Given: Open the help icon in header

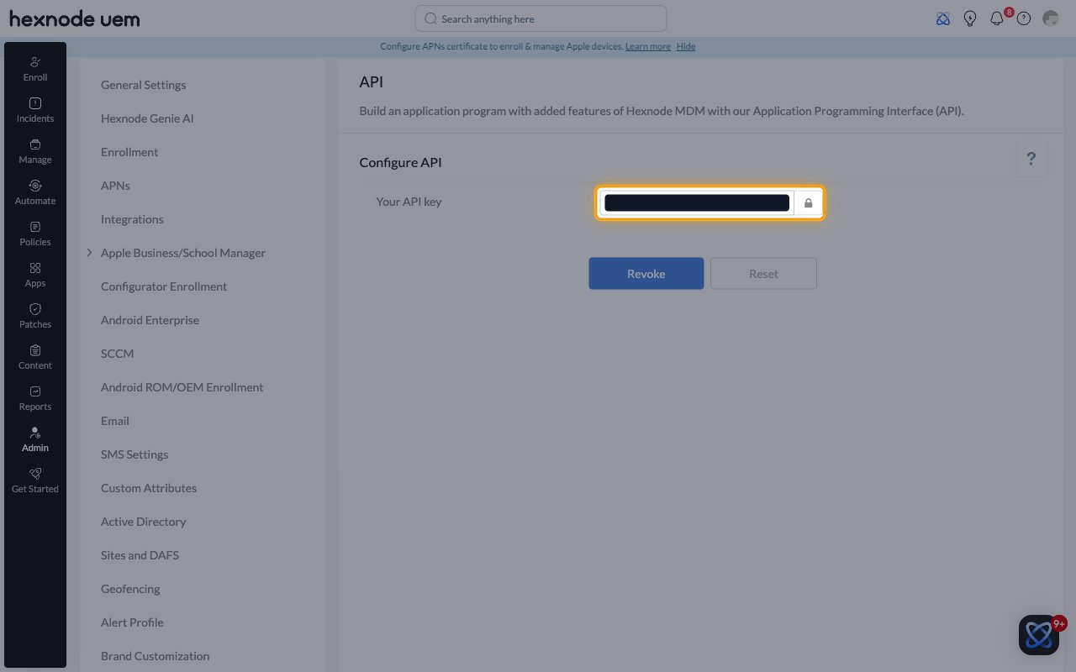Looking at the screenshot, I should (x=1024, y=18).
